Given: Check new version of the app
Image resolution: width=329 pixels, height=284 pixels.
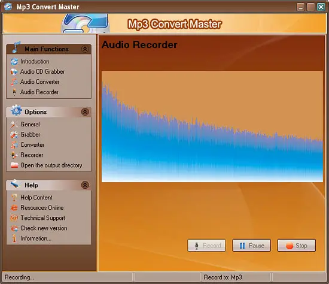Looking at the screenshot, I should 44,228.
